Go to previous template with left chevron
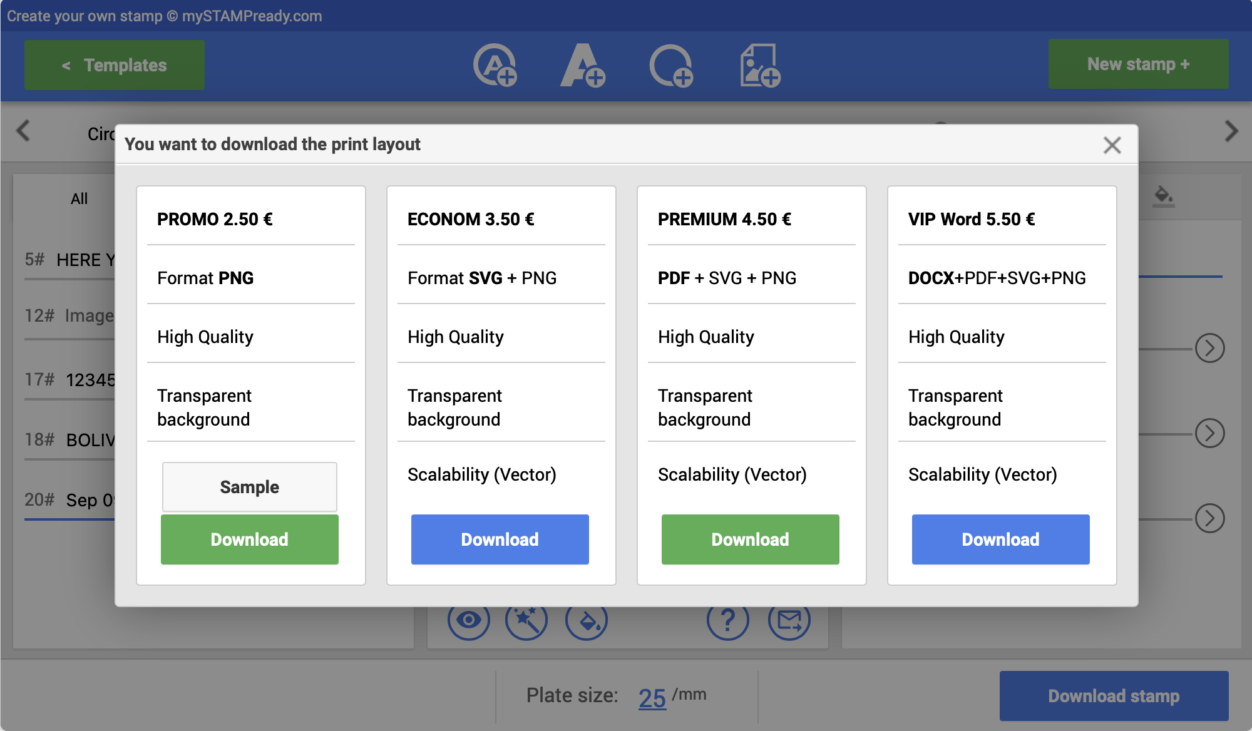This screenshot has height=731, width=1252. [23, 131]
